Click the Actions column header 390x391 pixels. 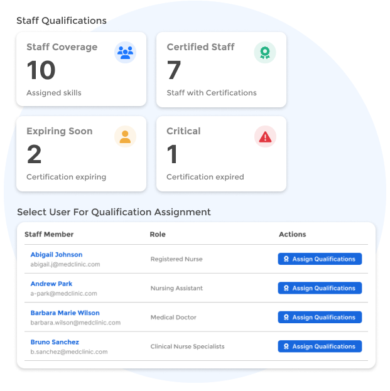pyautogui.click(x=293, y=234)
